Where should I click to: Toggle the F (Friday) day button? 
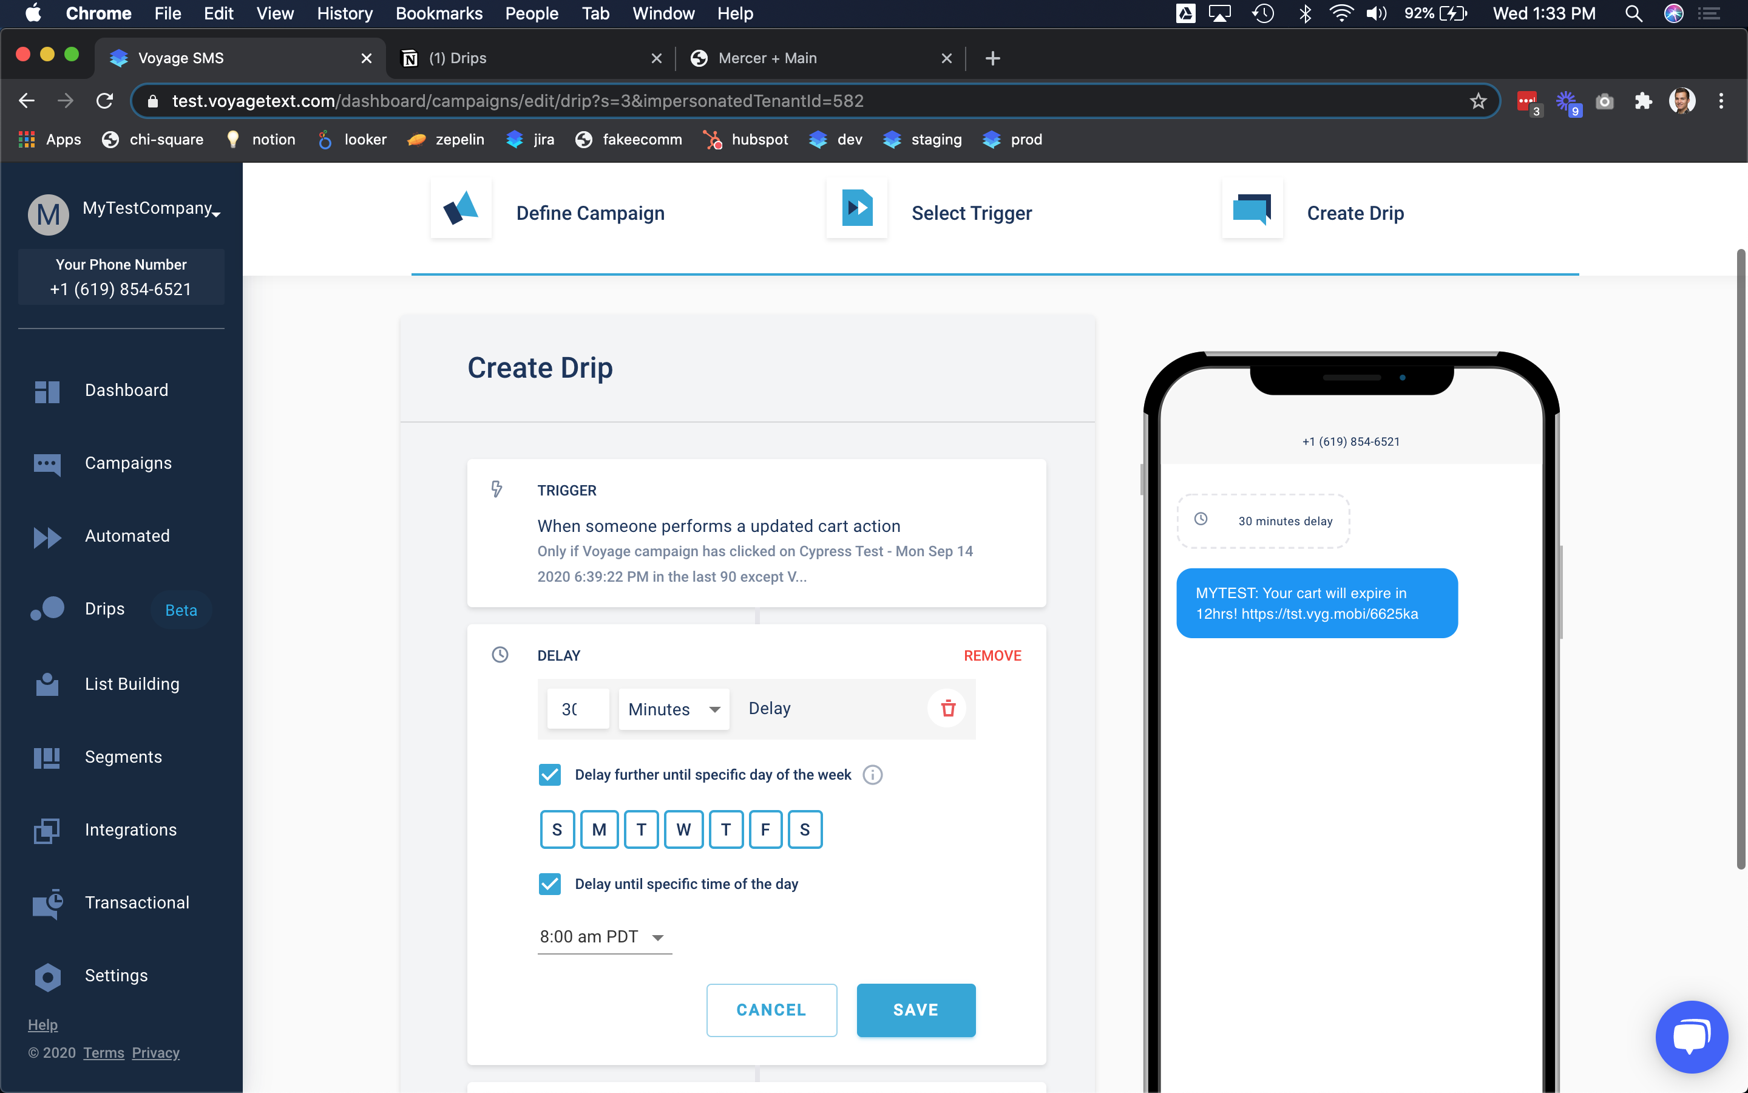(x=765, y=829)
